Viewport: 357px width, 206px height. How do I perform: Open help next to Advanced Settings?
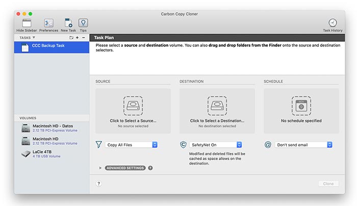[x=150, y=168]
